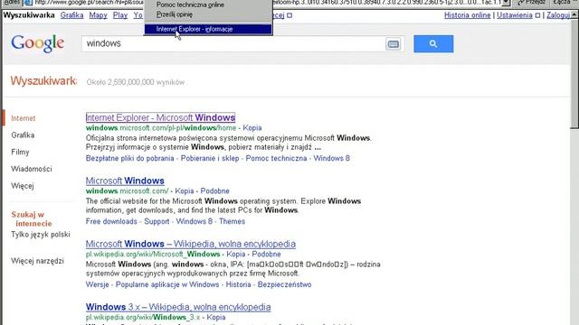Open the 'Themes' sitelink
Screen dimensions: 579x325
click(232, 221)
